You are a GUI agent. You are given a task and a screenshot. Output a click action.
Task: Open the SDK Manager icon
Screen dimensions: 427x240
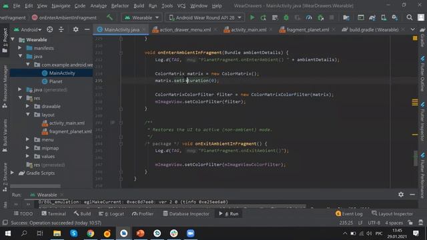click(394, 18)
